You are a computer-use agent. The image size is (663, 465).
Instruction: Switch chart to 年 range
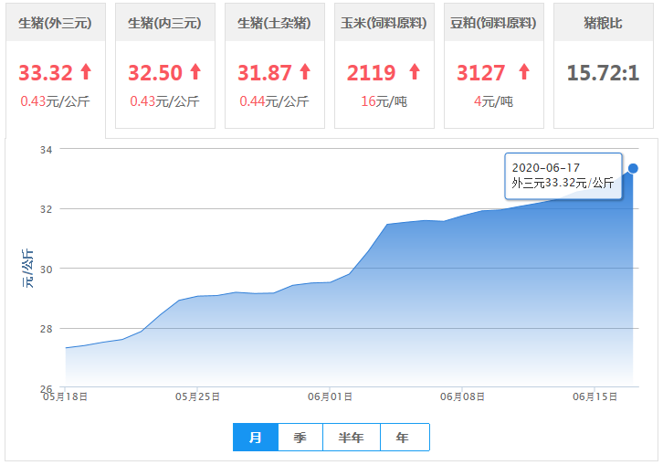click(403, 438)
